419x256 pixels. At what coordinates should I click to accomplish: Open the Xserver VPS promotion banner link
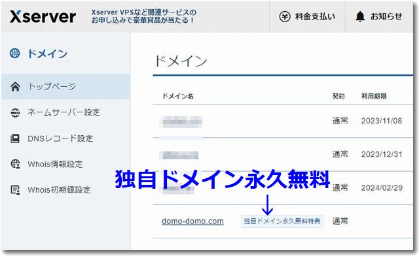click(x=144, y=16)
